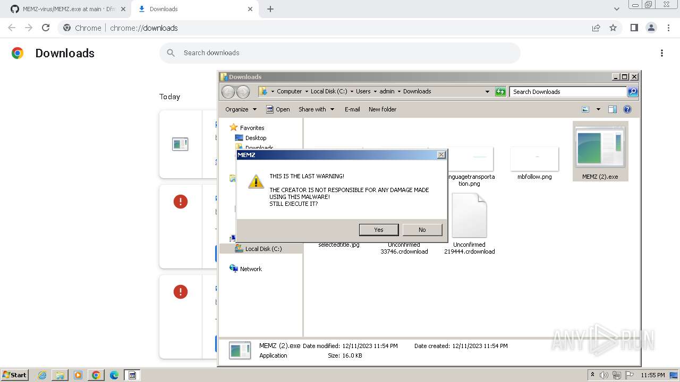Go forward in Chrome
This screenshot has width=680, height=382.
tap(29, 28)
